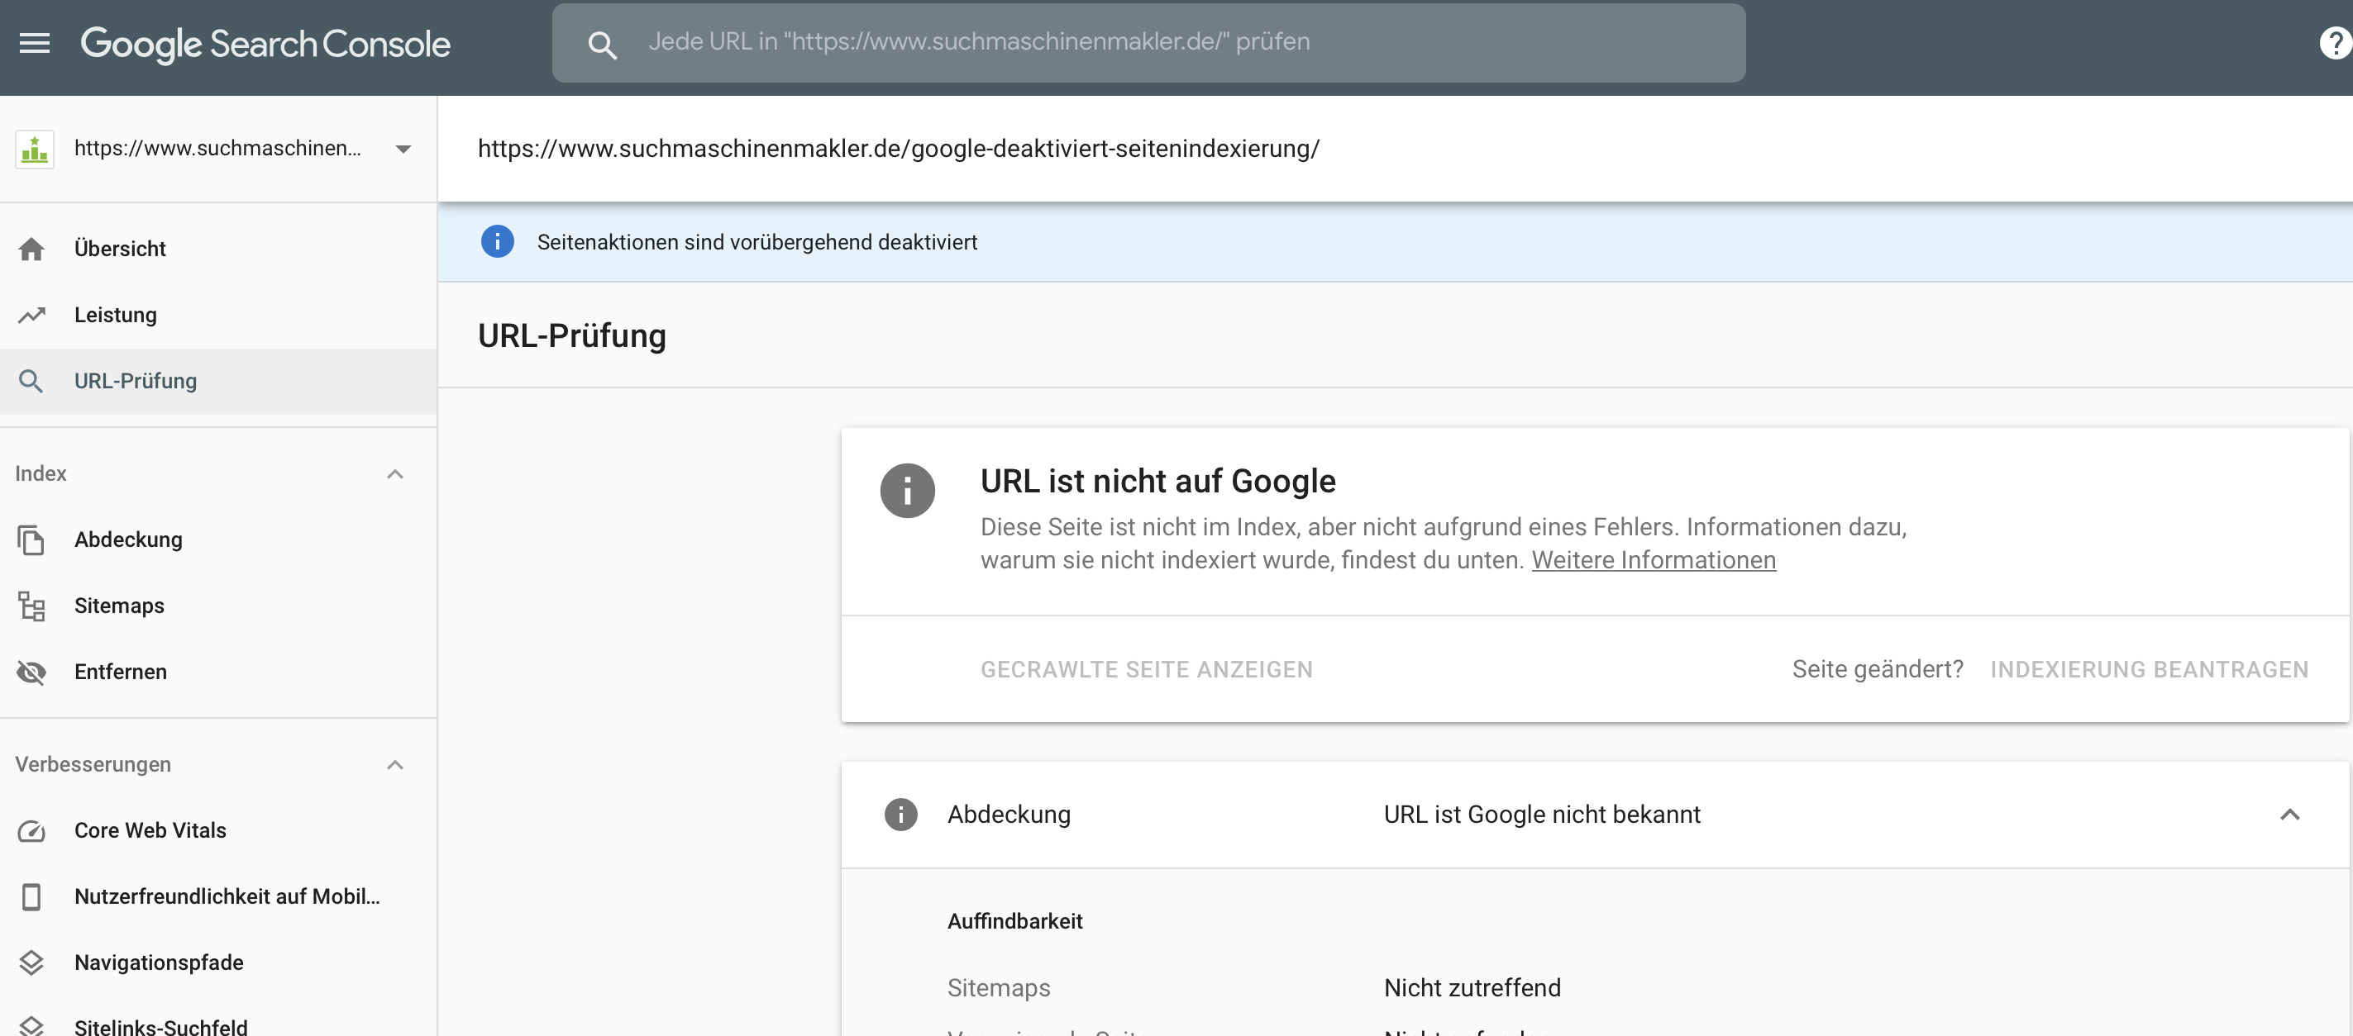Click the Leistung trend line icon
The image size is (2353, 1036).
point(32,315)
